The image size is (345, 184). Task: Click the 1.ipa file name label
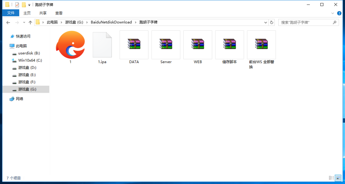102,62
